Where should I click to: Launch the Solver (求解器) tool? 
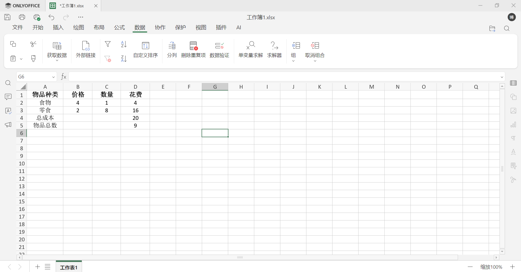pyautogui.click(x=274, y=46)
